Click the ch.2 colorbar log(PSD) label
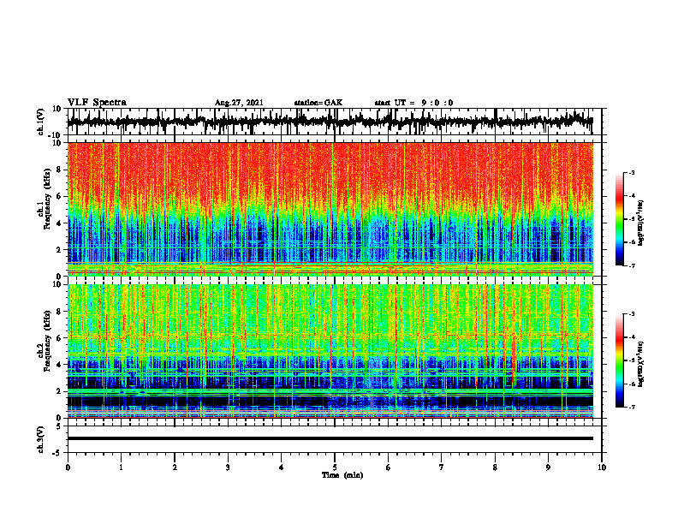The width and height of the screenshot is (678, 524). coord(640,364)
